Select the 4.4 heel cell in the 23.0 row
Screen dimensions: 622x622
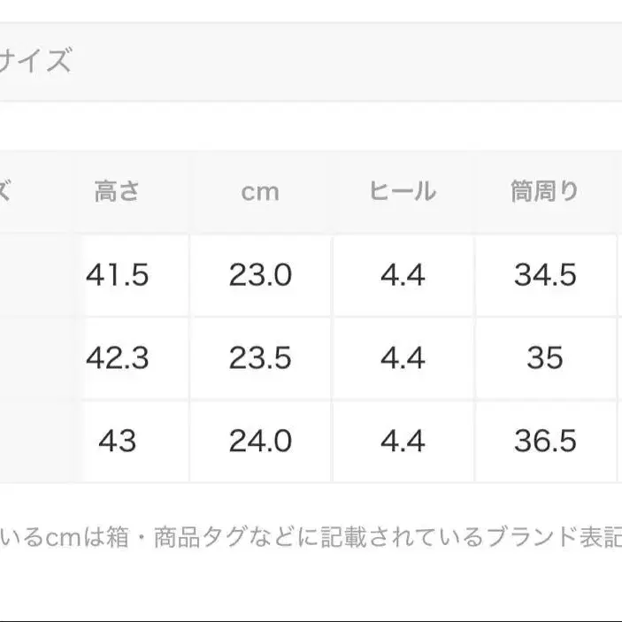pos(403,275)
